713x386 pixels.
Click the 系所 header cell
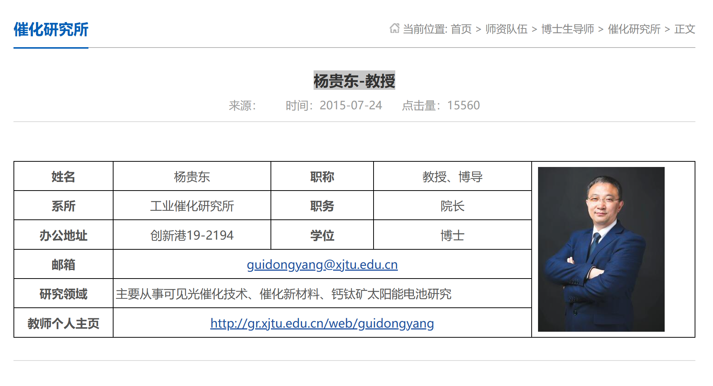63,206
